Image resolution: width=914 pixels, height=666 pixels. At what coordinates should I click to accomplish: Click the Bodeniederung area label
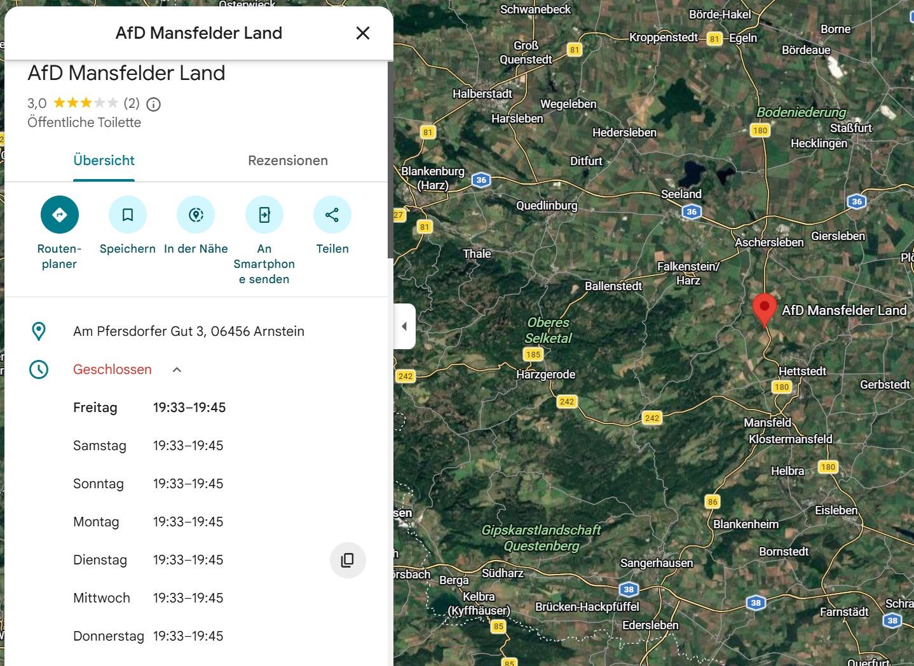pyautogui.click(x=801, y=112)
